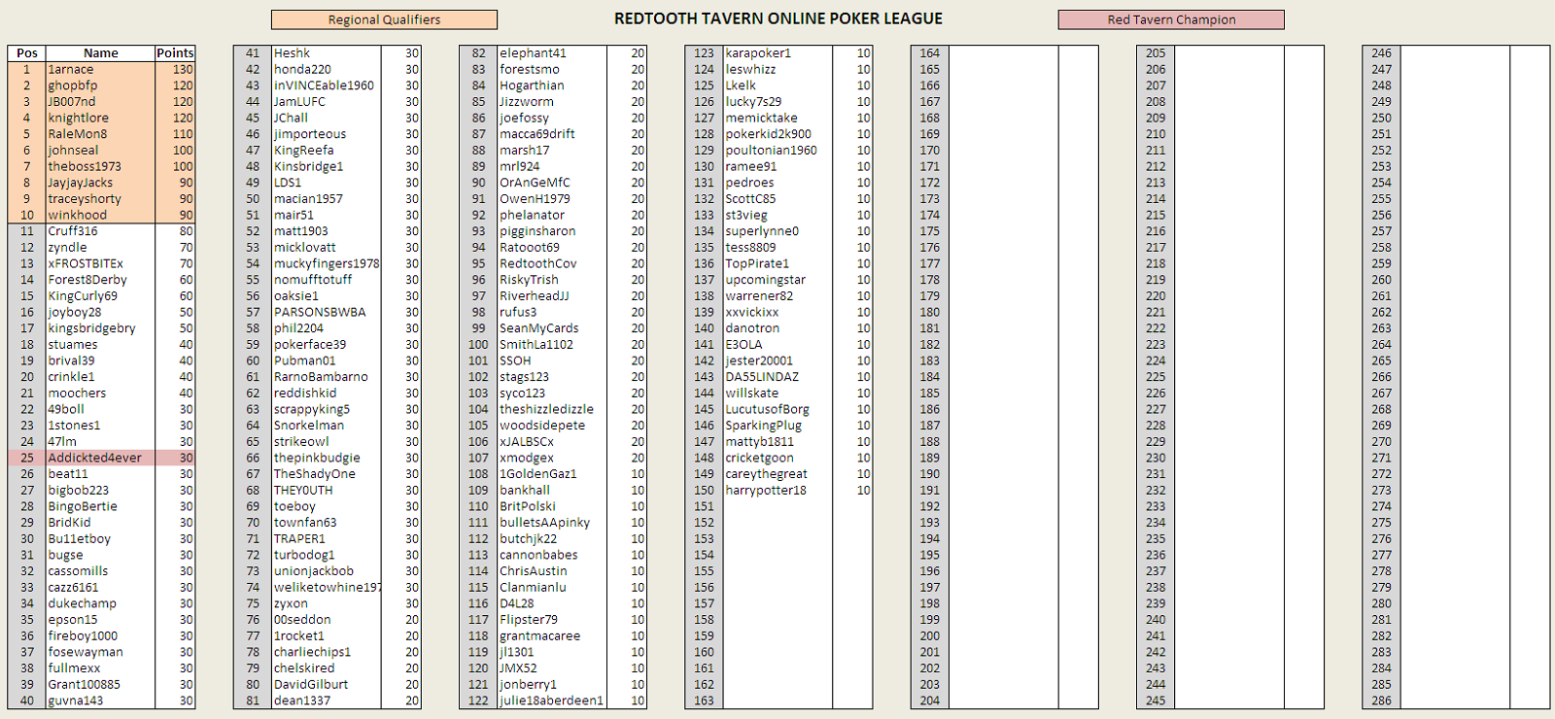
Task: Click the empty name cell at position 164
Action: pyautogui.click(x=1004, y=53)
